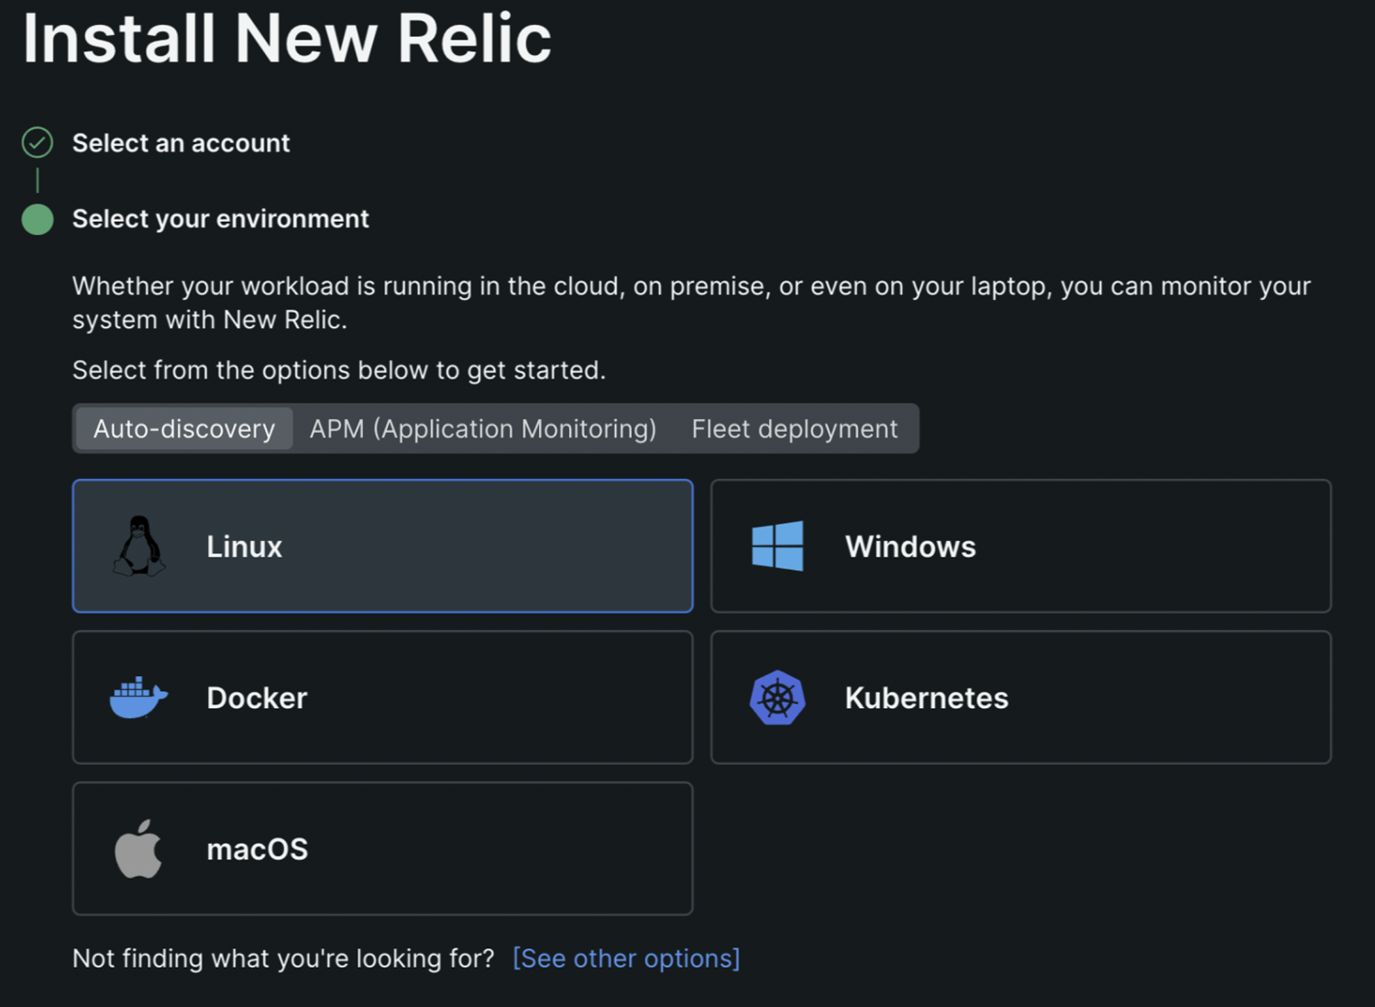Viewport: 1375px width, 1007px height.
Task: Click the Docker whale icon
Action: (x=138, y=698)
